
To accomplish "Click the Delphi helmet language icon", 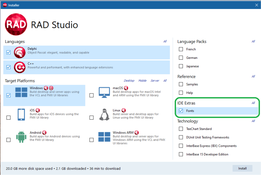I will pos(20,52).
